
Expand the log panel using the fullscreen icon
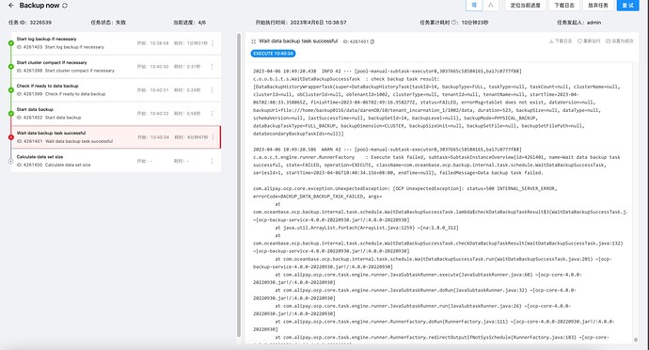point(253,41)
